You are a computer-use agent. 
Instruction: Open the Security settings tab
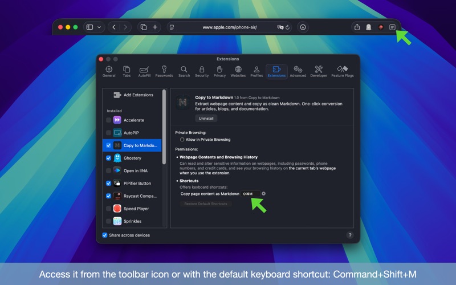click(x=202, y=71)
